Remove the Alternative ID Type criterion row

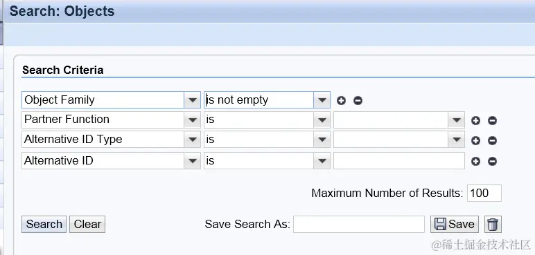coord(492,140)
